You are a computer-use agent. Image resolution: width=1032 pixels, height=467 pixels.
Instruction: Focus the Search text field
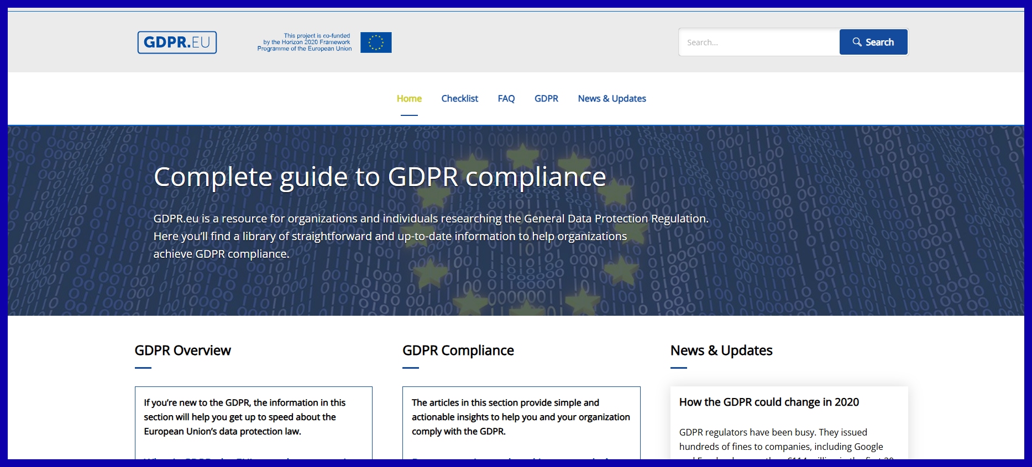pyautogui.click(x=758, y=43)
